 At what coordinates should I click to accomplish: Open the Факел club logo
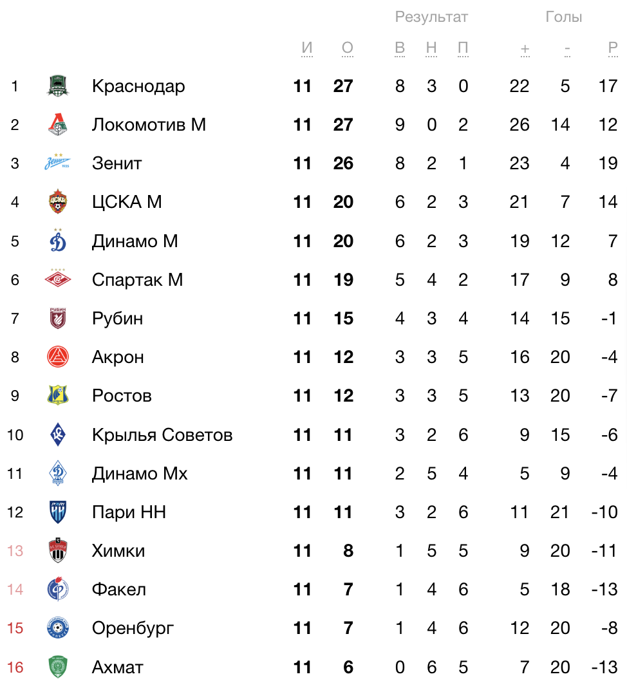tap(58, 589)
